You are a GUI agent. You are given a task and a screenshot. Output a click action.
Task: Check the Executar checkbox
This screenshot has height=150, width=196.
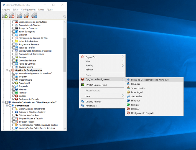[14, 35]
